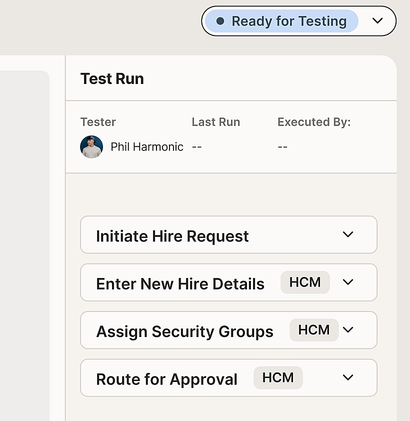The height and width of the screenshot is (421, 410).
Task: Expand the Enter New Hire Details chevron
Action: pyautogui.click(x=347, y=282)
